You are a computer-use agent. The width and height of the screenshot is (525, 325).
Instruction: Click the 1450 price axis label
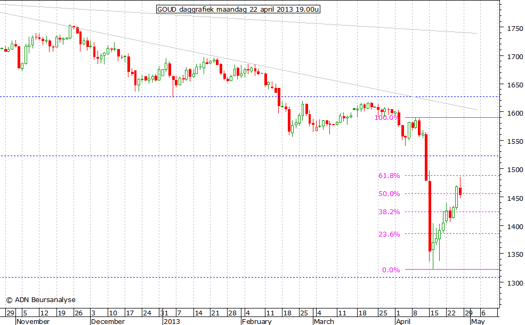coord(515,198)
